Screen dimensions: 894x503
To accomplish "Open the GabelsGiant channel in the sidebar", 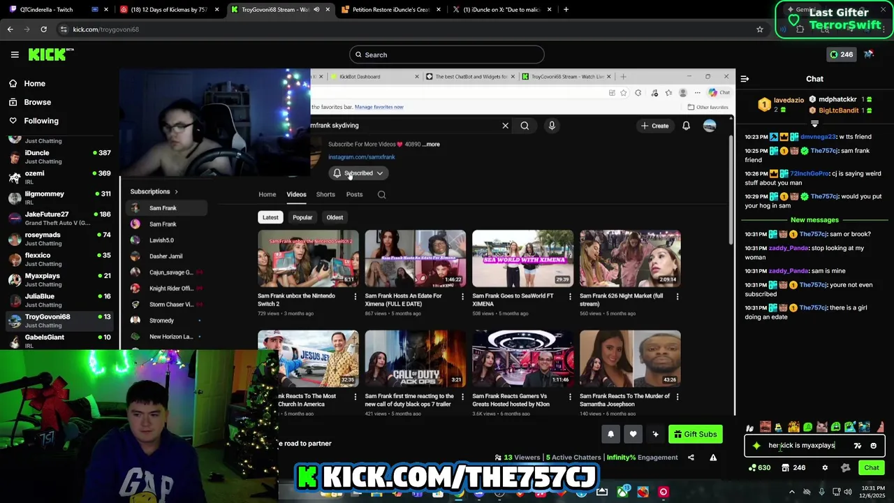I will pyautogui.click(x=59, y=341).
